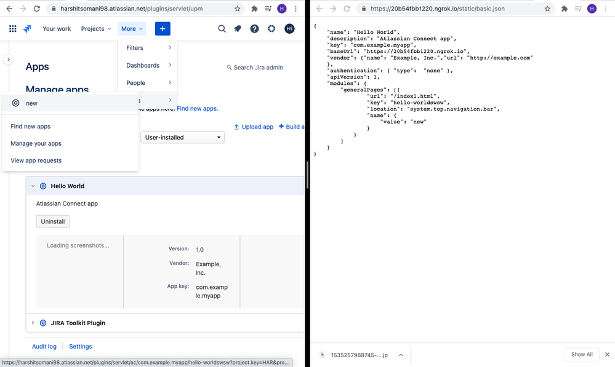Reload the Jira browser page
The image size is (615, 367).
36,9
